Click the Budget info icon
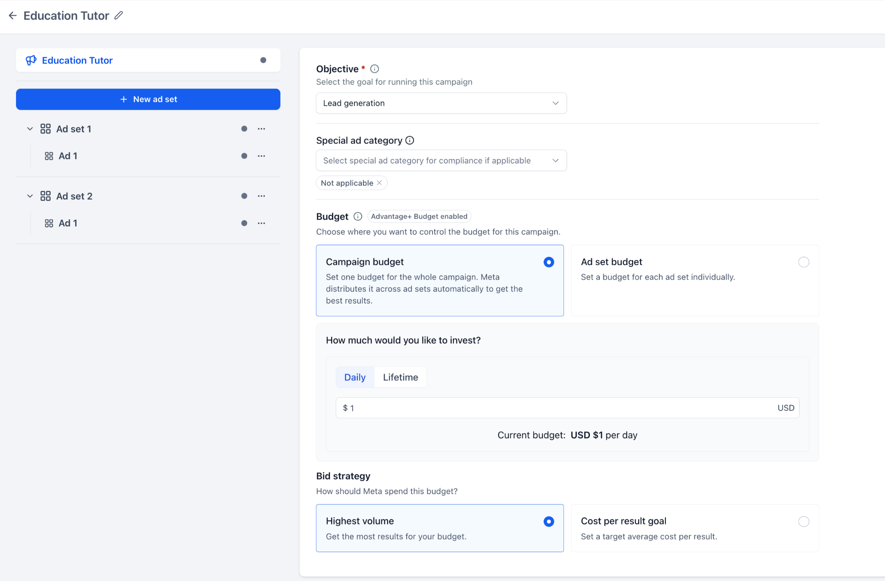 (x=358, y=216)
